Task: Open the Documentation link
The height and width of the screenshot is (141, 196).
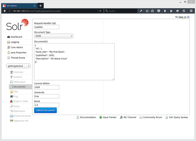Action: click(86, 117)
